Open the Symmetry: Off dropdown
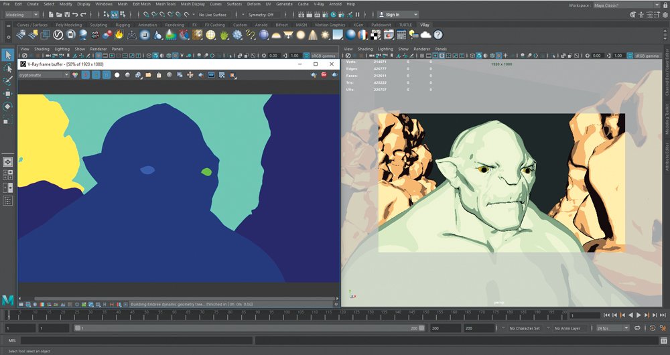Image resolution: width=670 pixels, height=355 pixels. [x=263, y=15]
